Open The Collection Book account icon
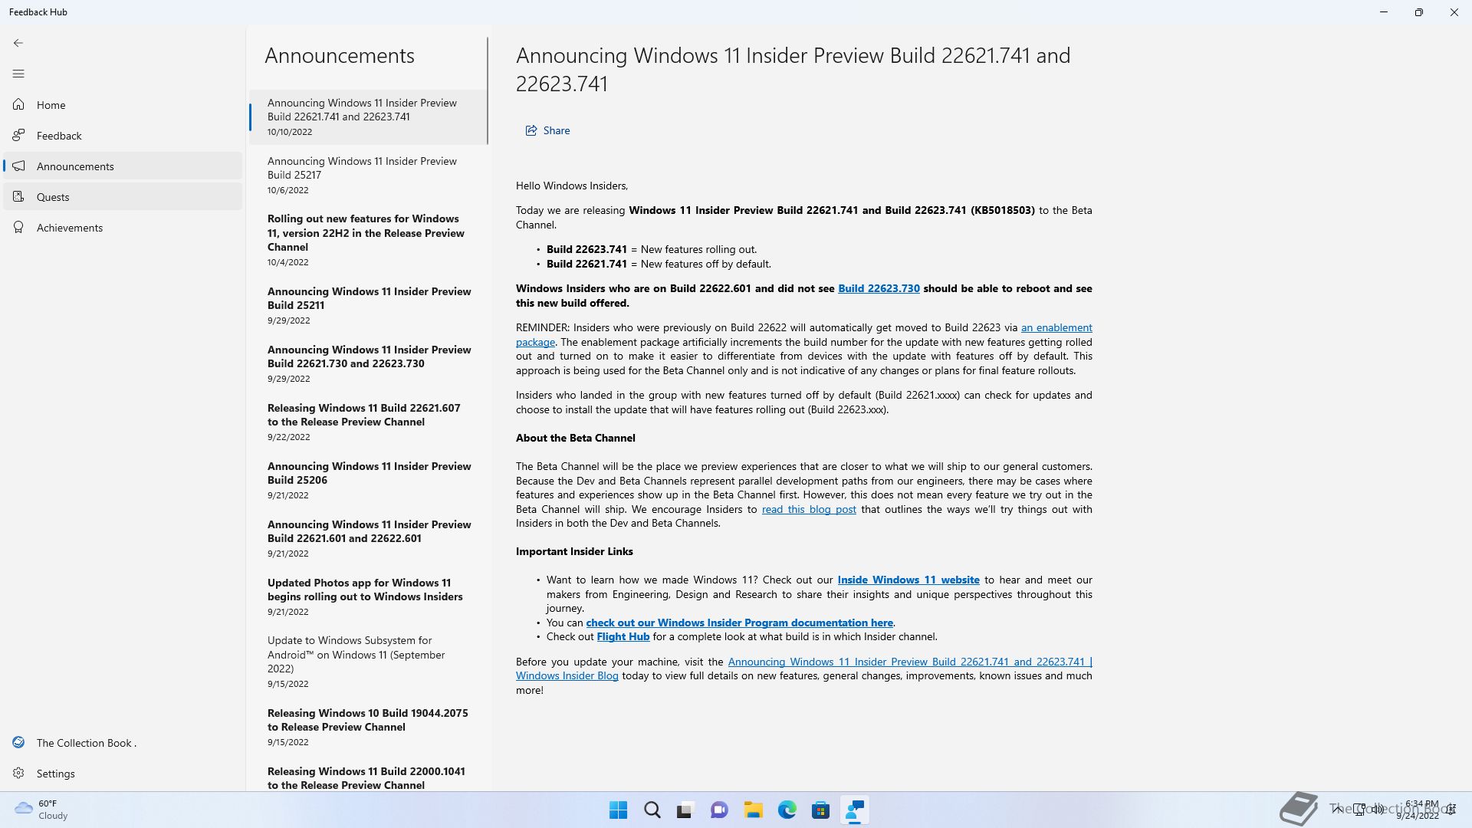 tap(18, 742)
